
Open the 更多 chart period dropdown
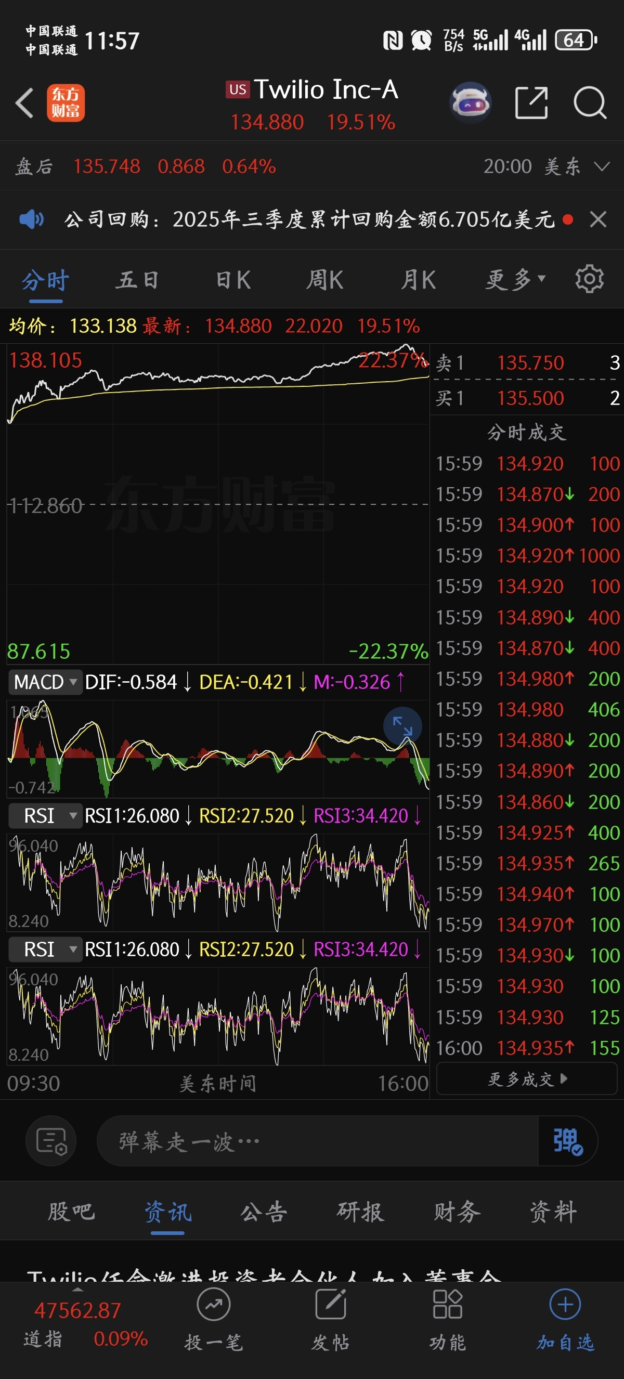coord(515,279)
